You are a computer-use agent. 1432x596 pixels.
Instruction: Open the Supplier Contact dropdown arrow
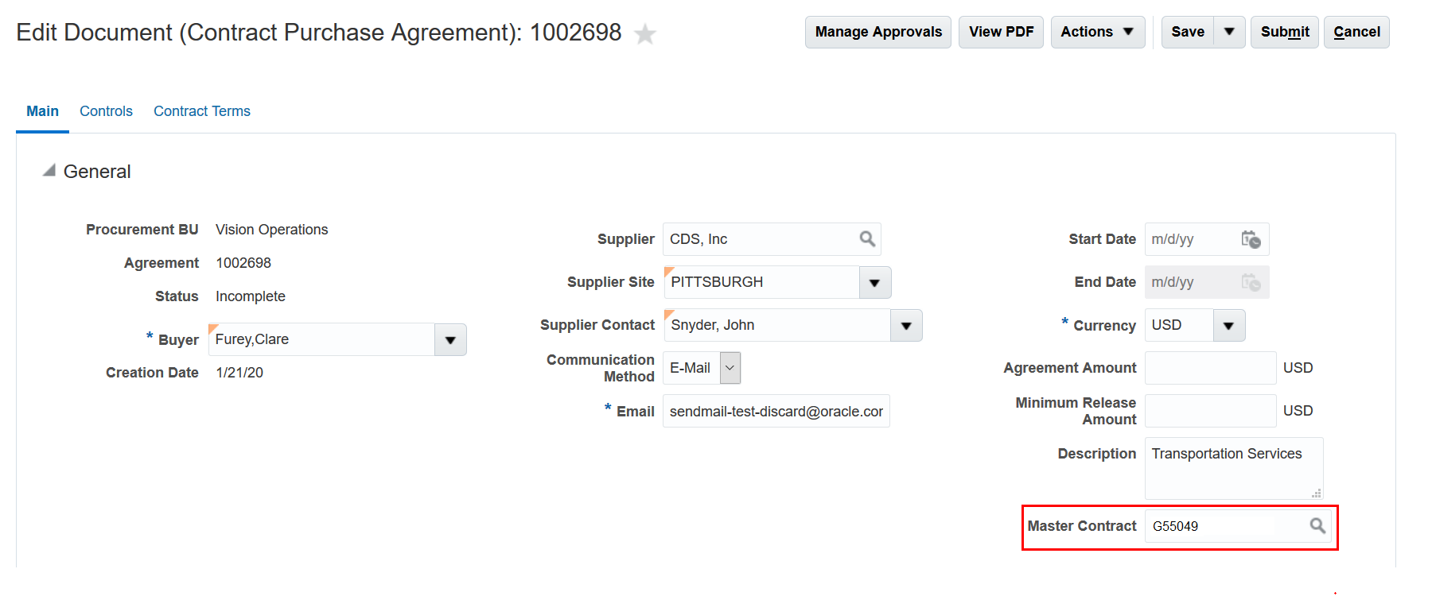tap(906, 326)
